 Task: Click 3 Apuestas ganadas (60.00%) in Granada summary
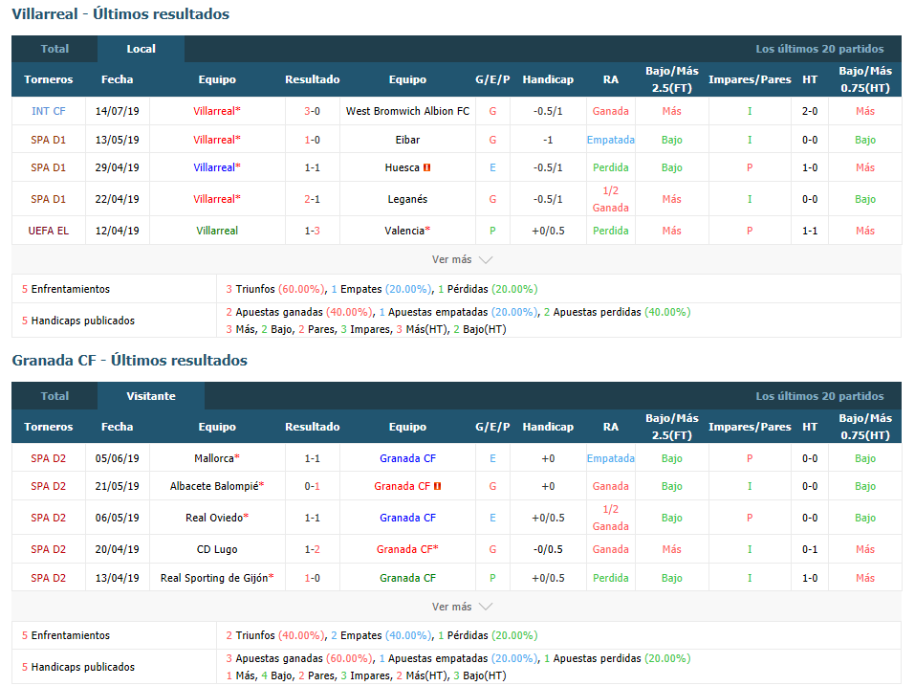click(298, 658)
